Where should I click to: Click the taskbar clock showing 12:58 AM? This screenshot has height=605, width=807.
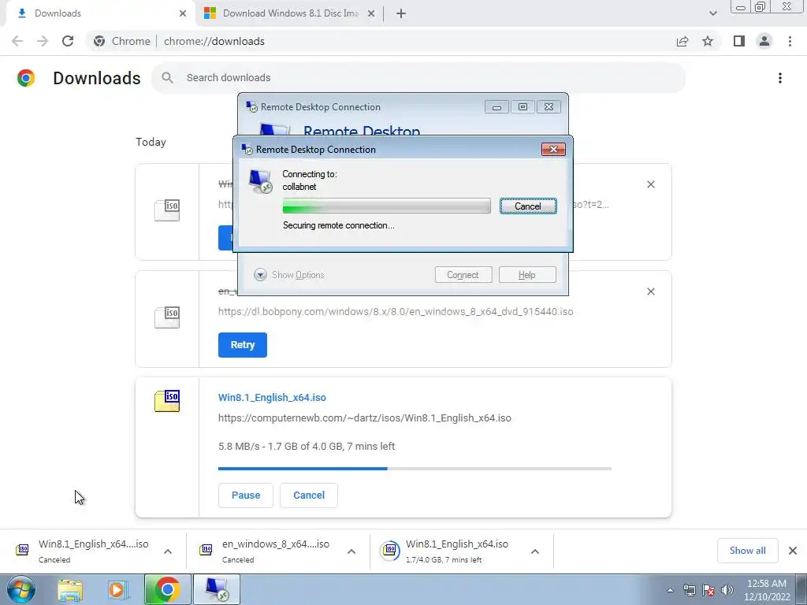coord(767,590)
